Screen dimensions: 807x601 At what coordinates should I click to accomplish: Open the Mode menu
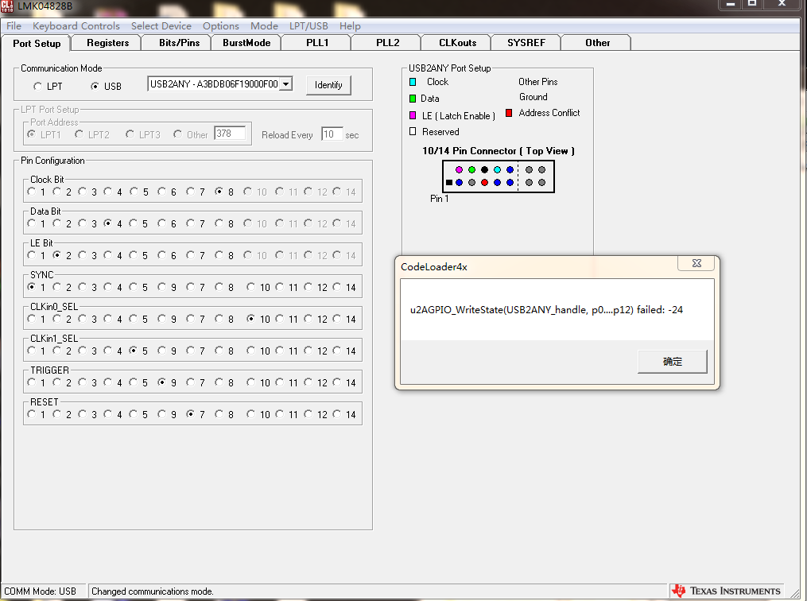coord(264,25)
